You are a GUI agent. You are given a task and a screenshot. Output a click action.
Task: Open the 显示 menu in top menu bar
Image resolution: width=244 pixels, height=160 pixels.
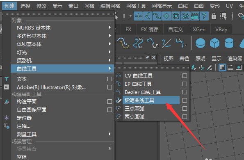click(57, 6)
